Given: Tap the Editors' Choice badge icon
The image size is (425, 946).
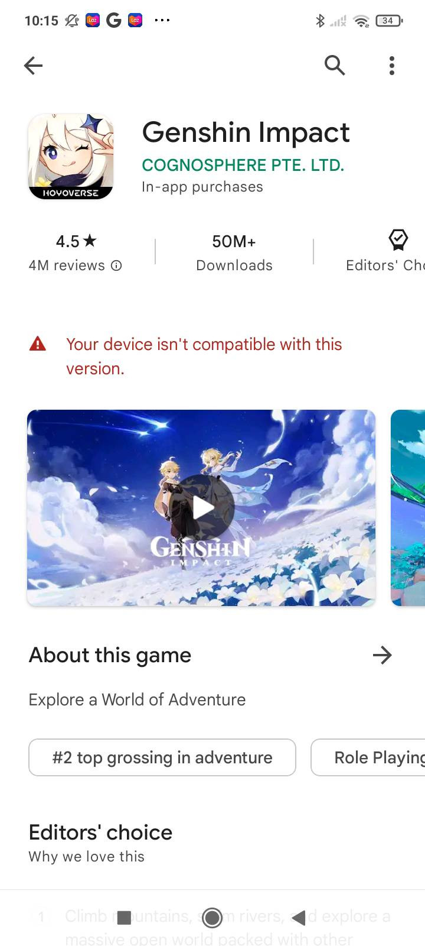Looking at the screenshot, I should tap(398, 239).
